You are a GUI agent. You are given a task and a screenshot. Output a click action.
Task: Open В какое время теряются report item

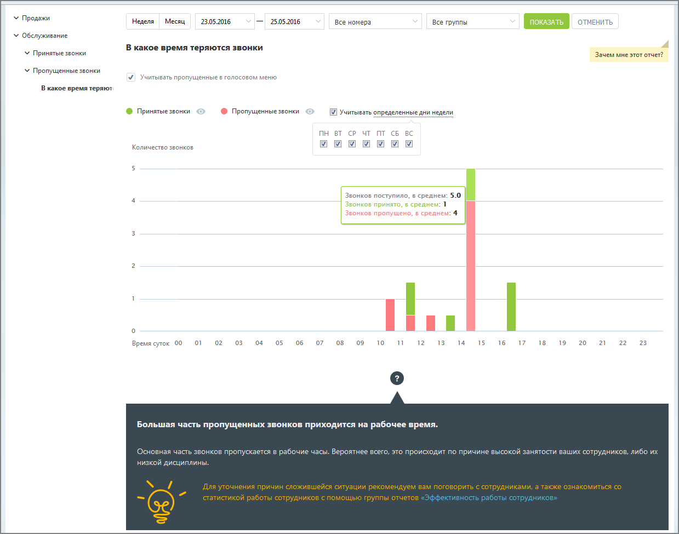pyautogui.click(x=77, y=88)
